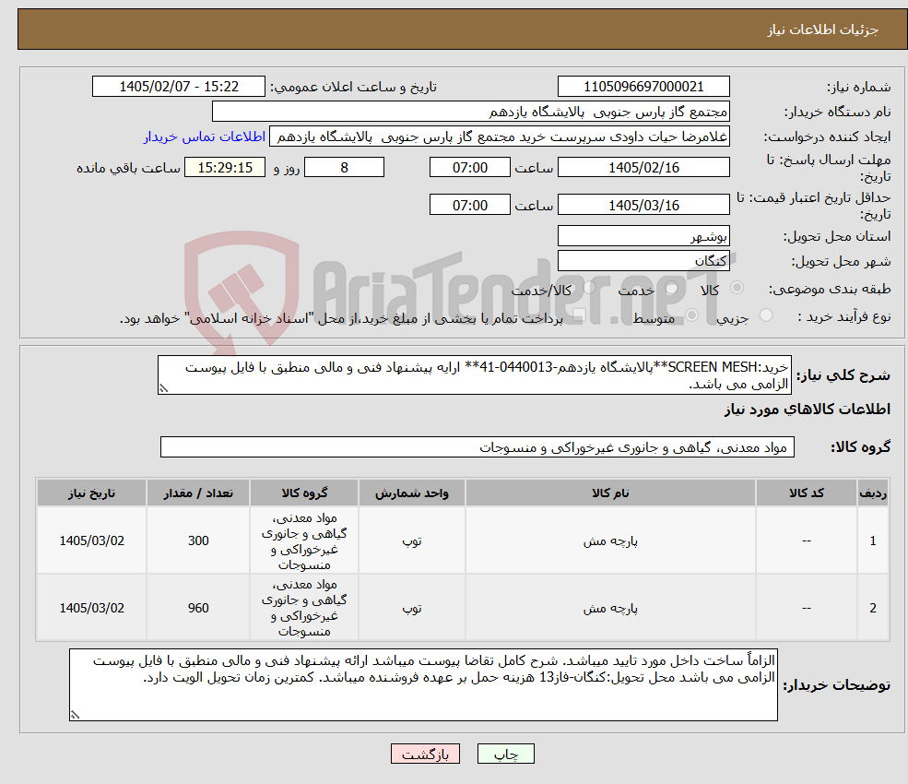Image resolution: width=908 pixels, height=784 pixels.
Task: Click the remaining time field 15:29:15
Action: [x=225, y=168]
